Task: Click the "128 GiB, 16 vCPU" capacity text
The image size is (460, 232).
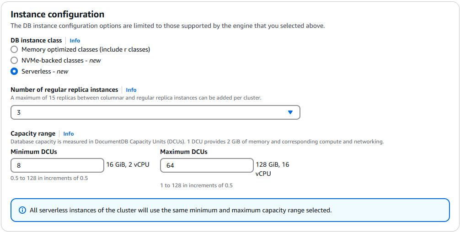Action: coord(272,169)
